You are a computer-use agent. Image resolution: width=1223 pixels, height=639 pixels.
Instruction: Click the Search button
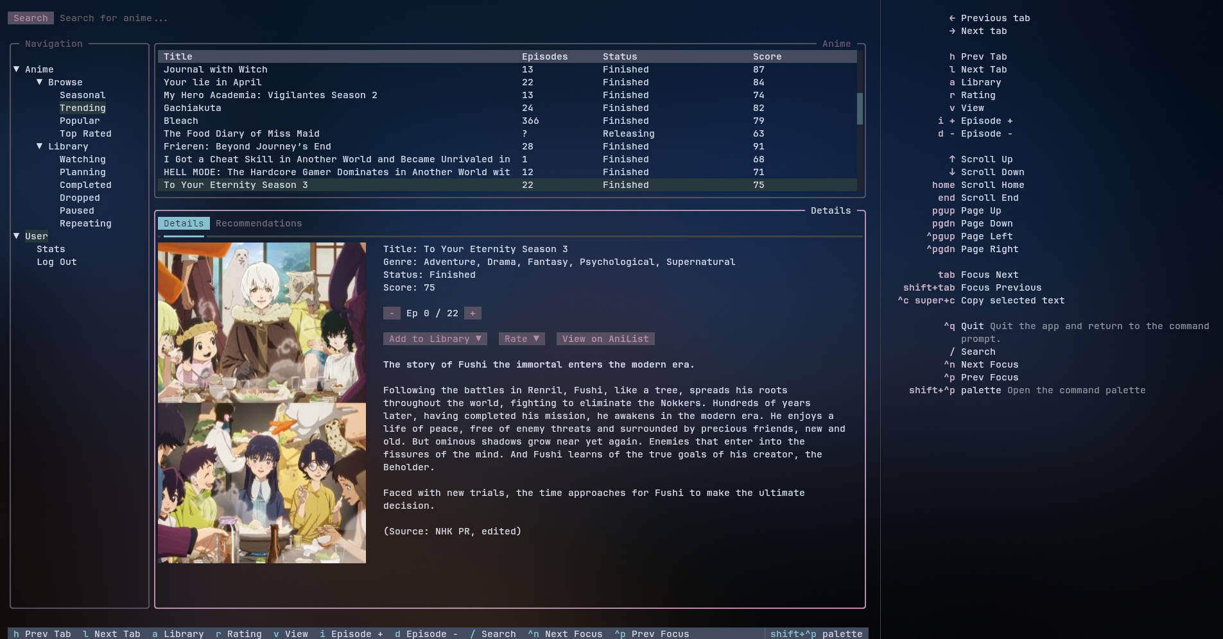tap(30, 17)
